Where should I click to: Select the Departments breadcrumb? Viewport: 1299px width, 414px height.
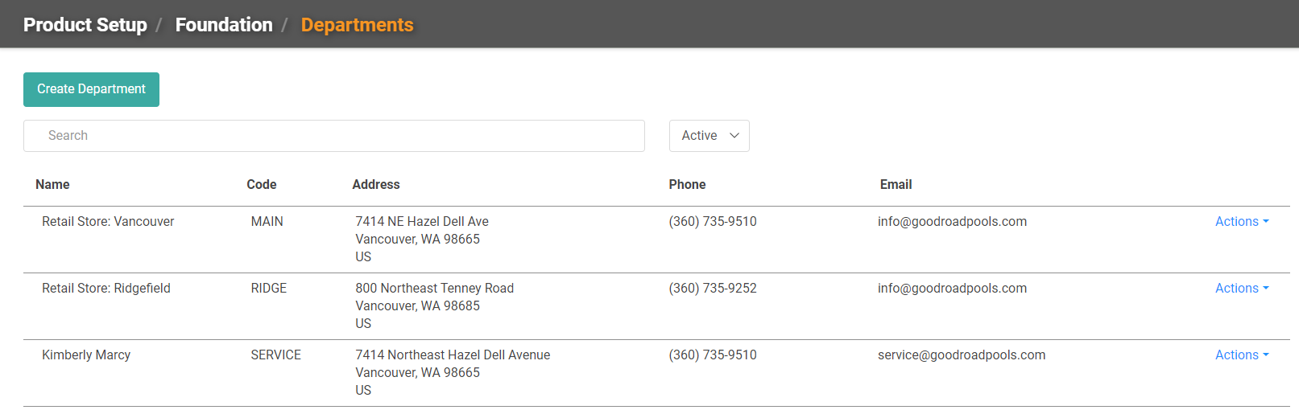(357, 25)
